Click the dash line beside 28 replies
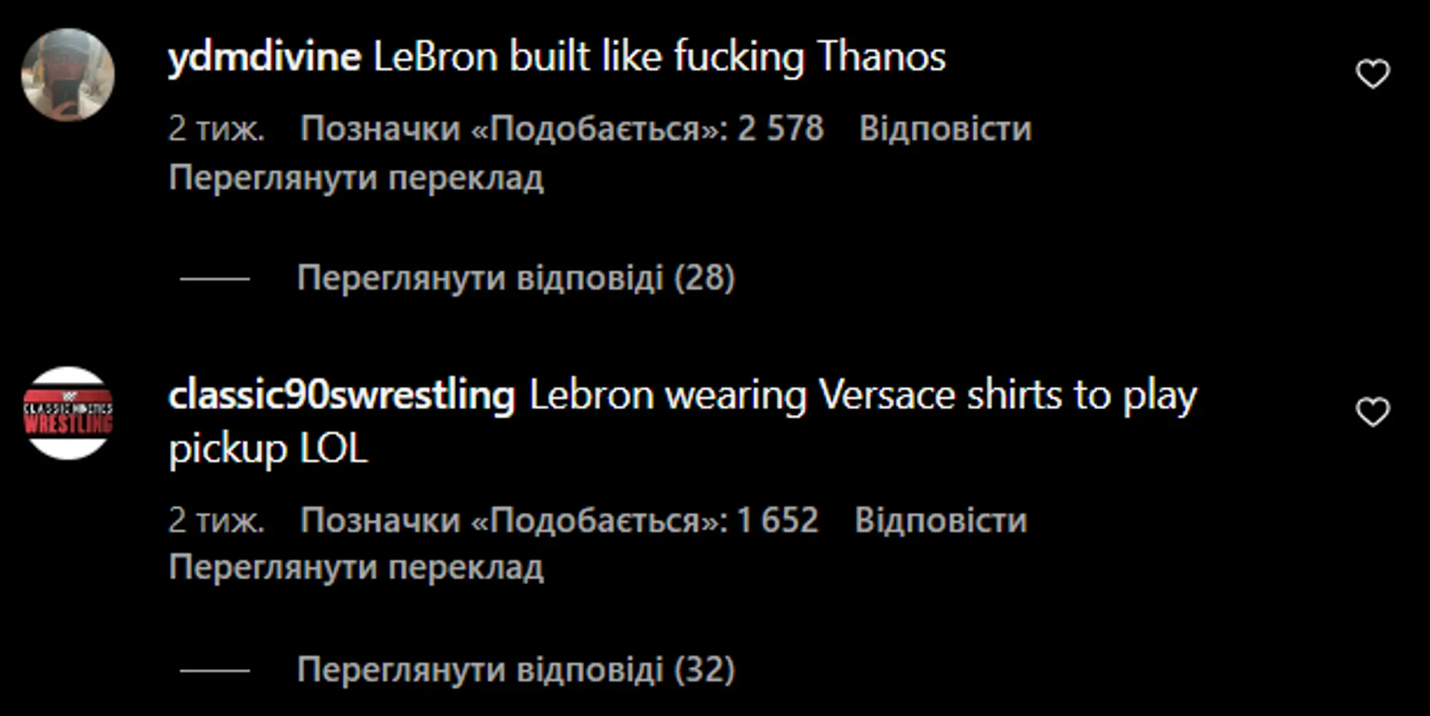Image resolution: width=1430 pixels, height=716 pixels. tap(215, 279)
